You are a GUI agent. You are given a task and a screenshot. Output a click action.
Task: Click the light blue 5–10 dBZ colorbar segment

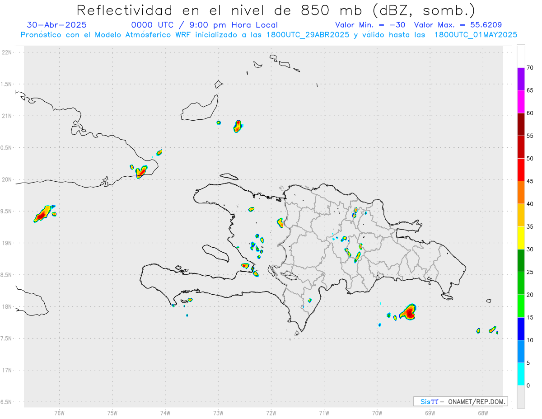(521, 352)
